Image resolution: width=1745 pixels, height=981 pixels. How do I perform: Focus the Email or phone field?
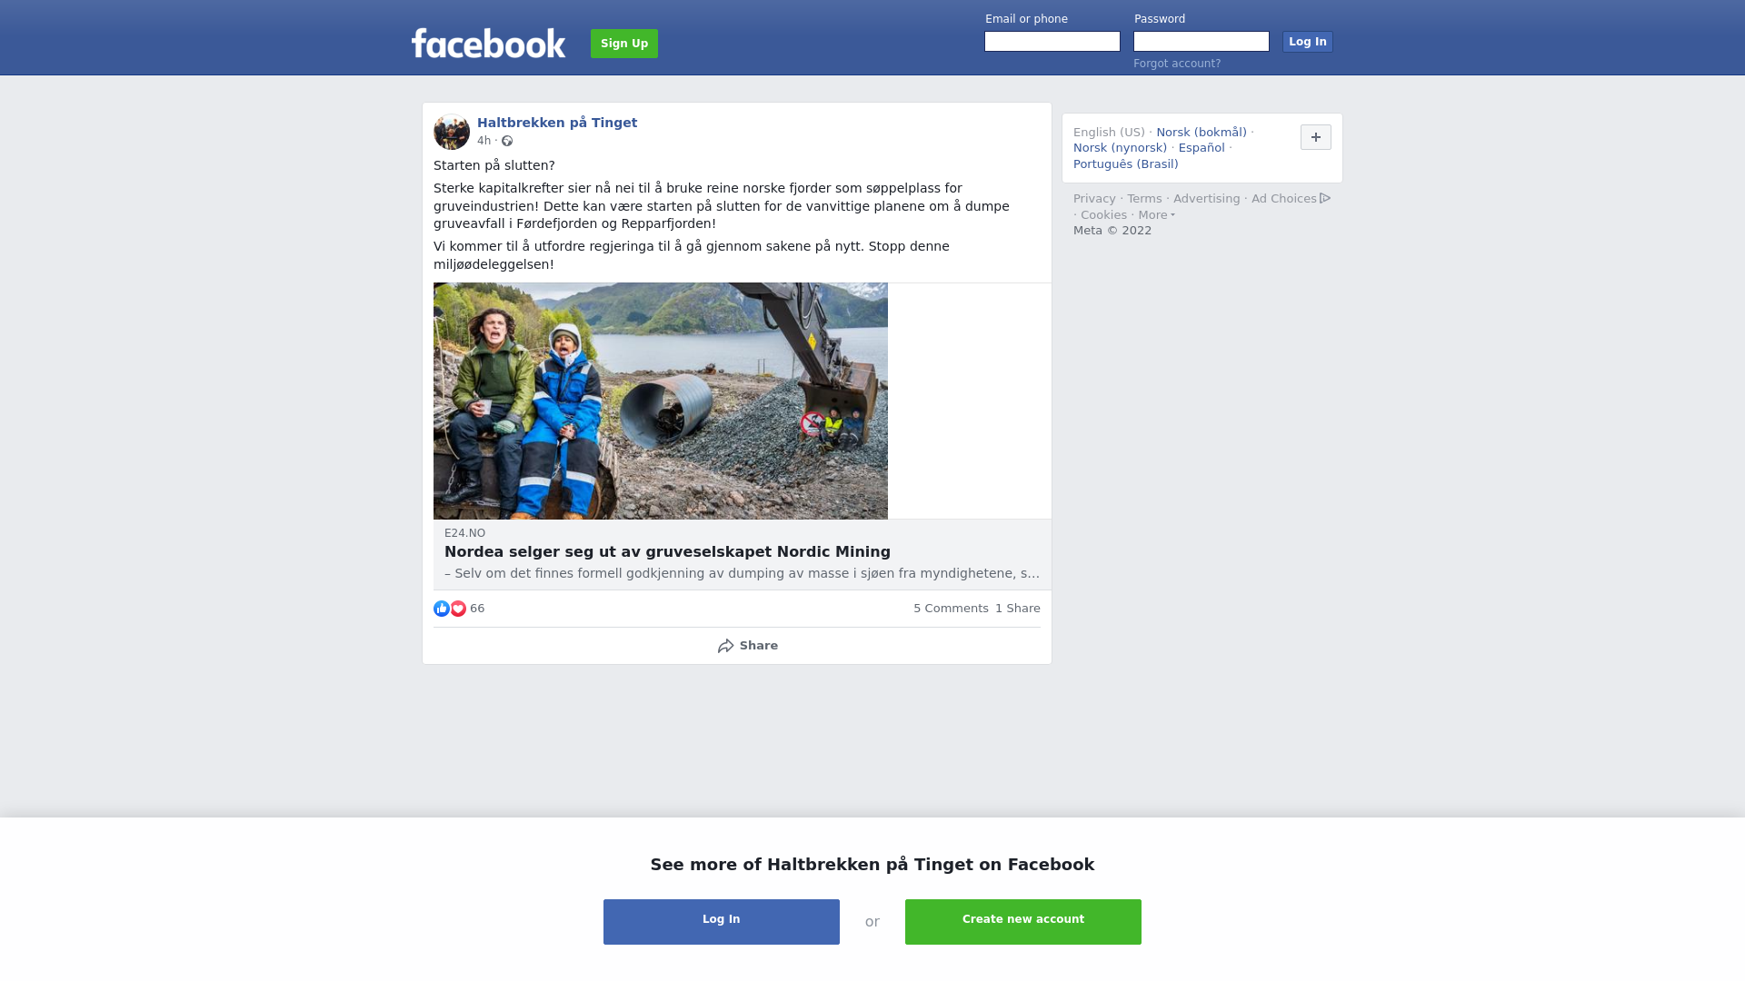[1052, 42]
